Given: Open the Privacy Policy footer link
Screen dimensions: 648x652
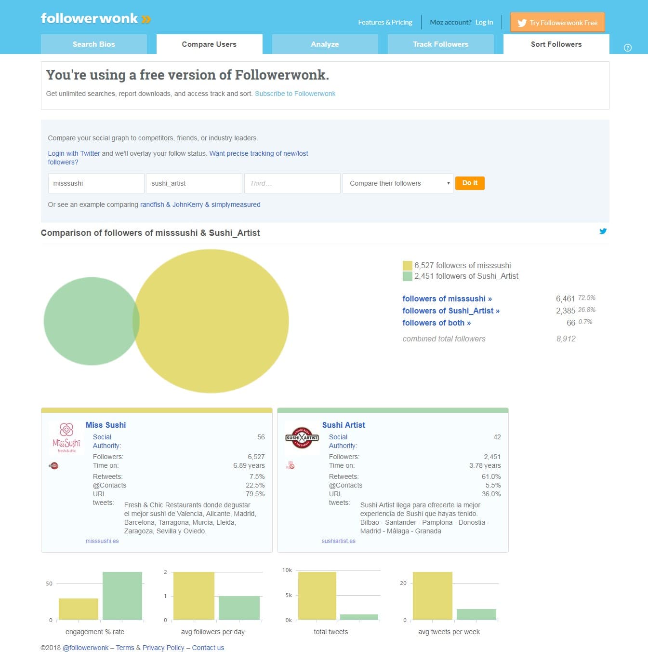Looking at the screenshot, I should pyautogui.click(x=163, y=648).
